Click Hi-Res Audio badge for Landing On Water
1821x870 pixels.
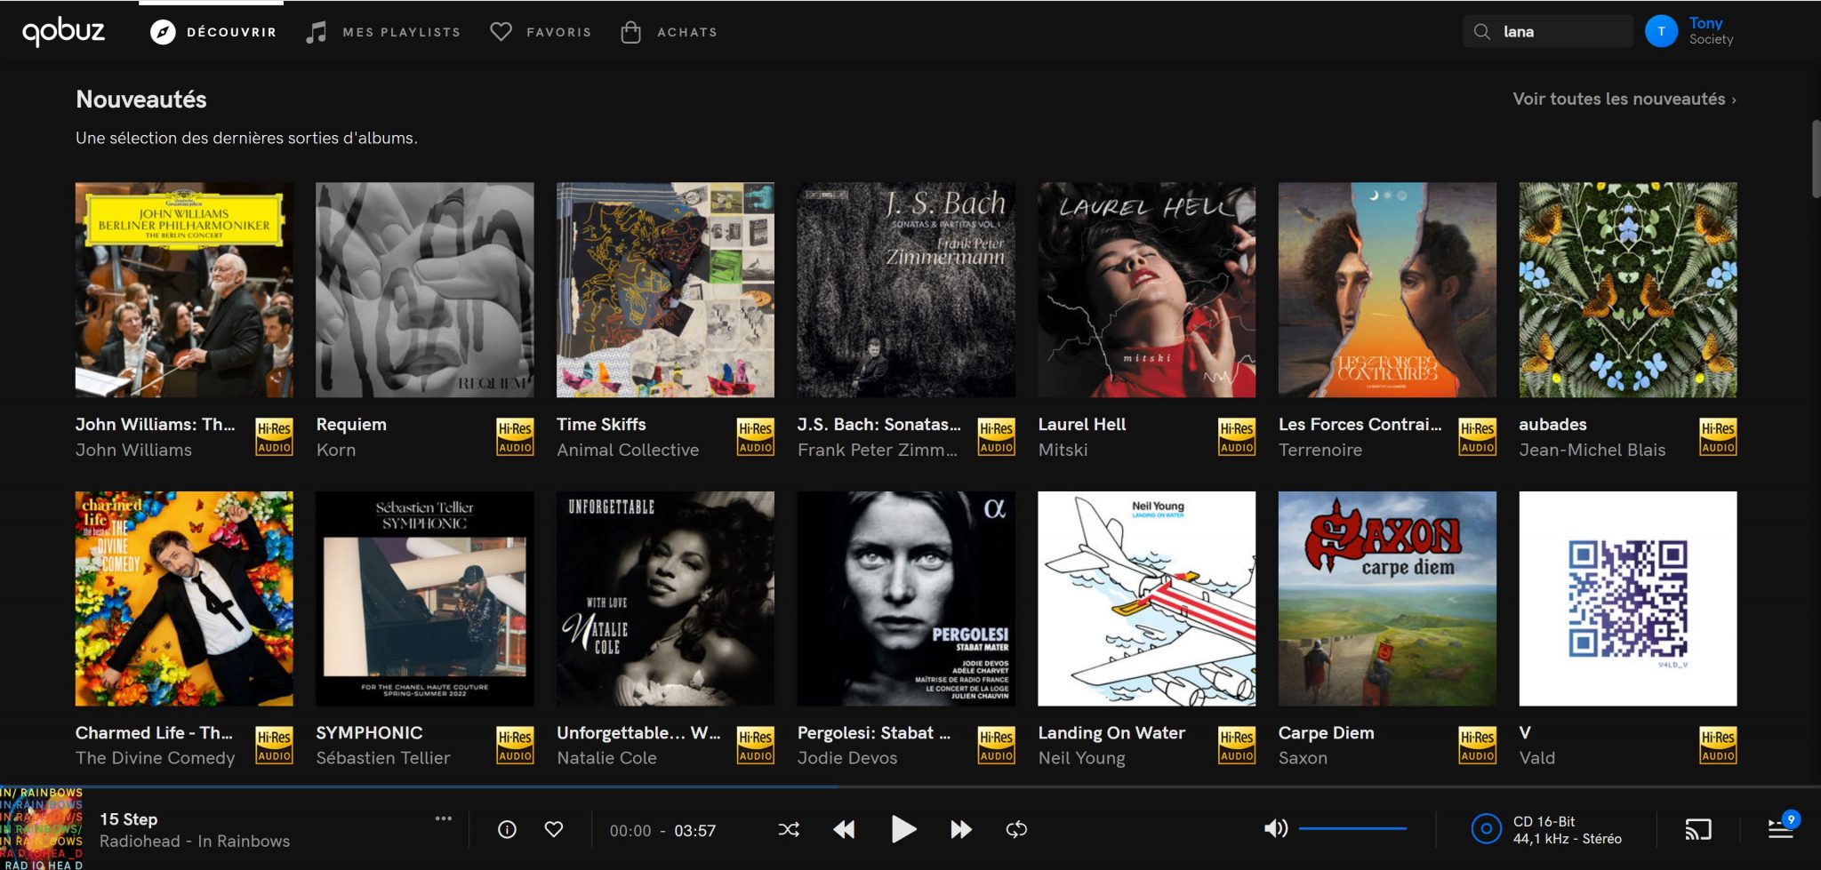[x=1237, y=746]
